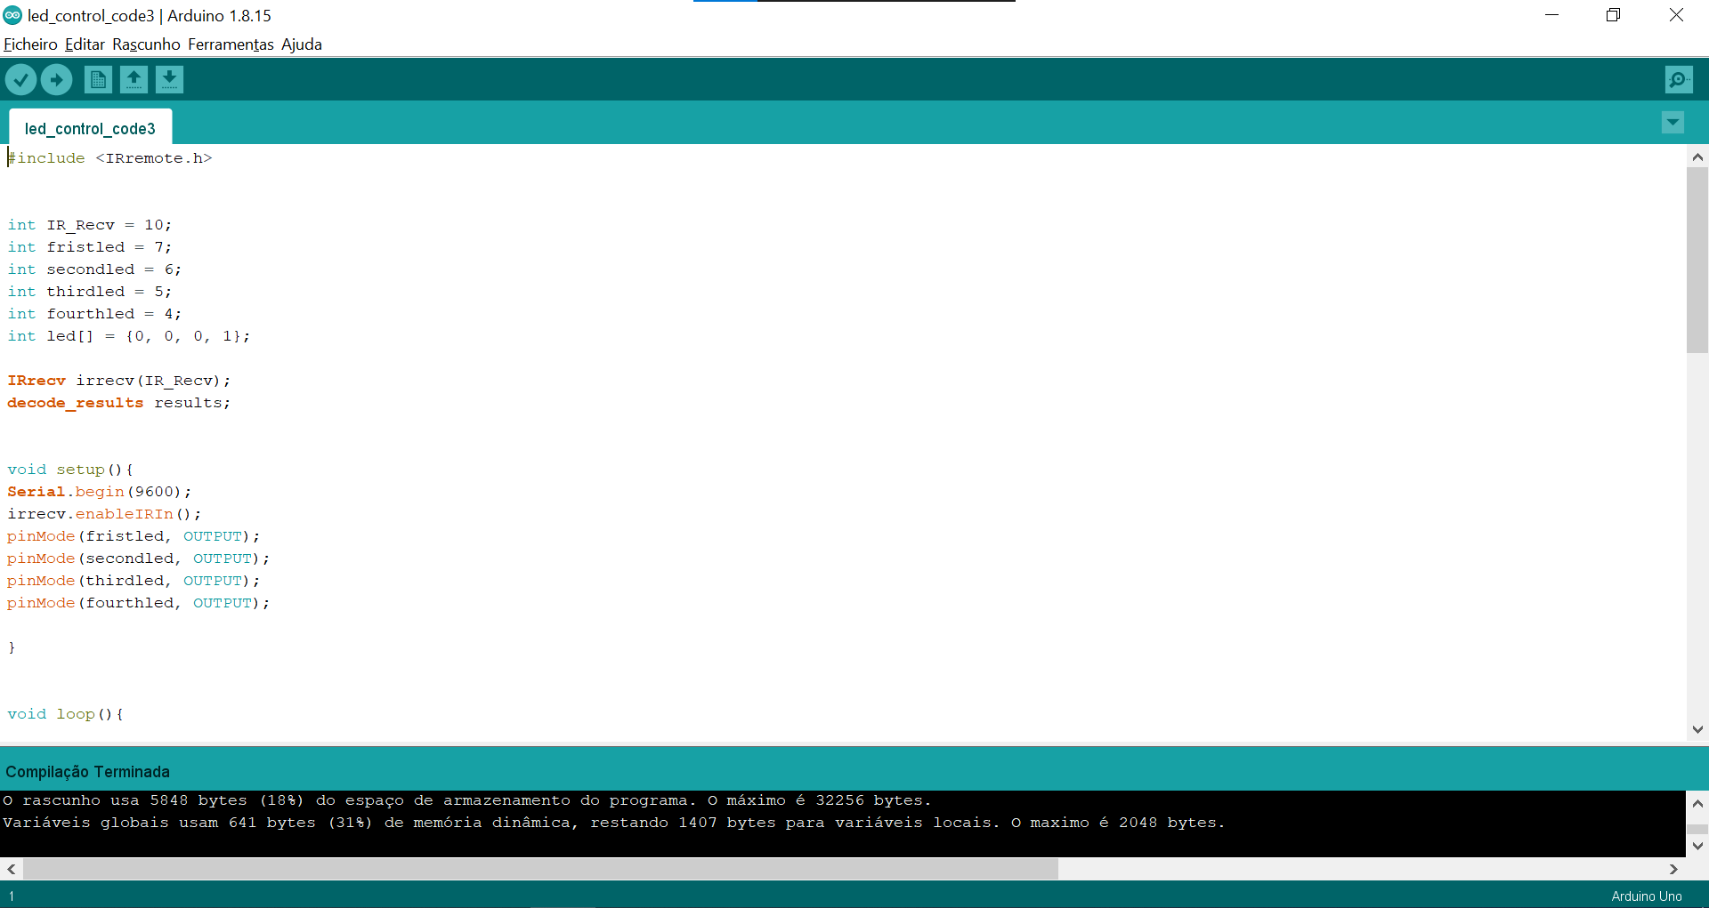Open the Rascunho menu
The image size is (1709, 908).
146,44
